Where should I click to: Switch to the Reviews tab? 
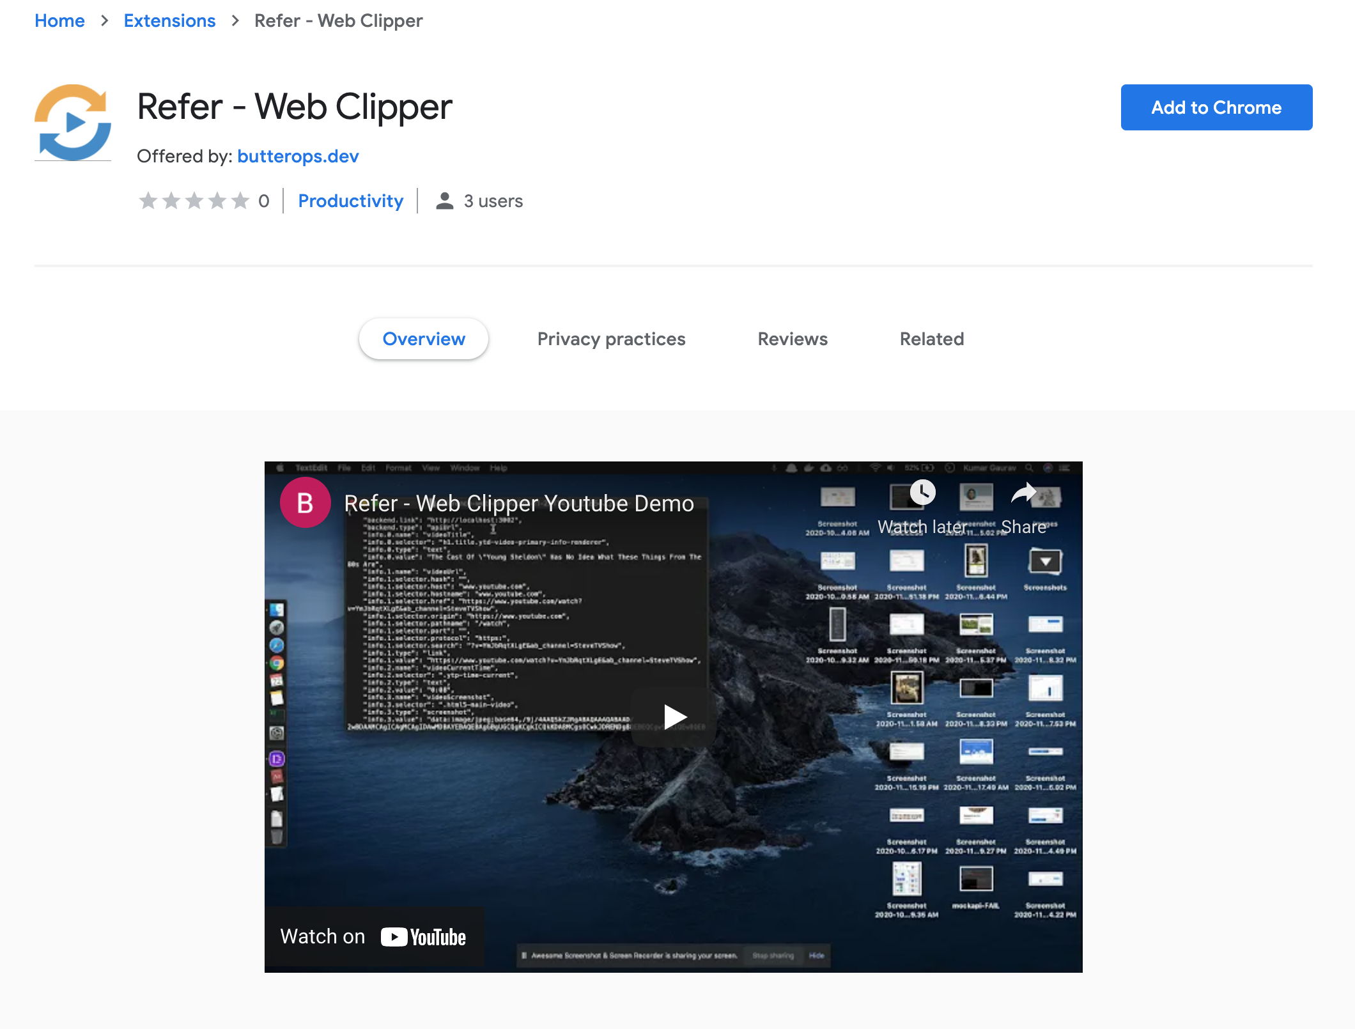(x=792, y=338)
